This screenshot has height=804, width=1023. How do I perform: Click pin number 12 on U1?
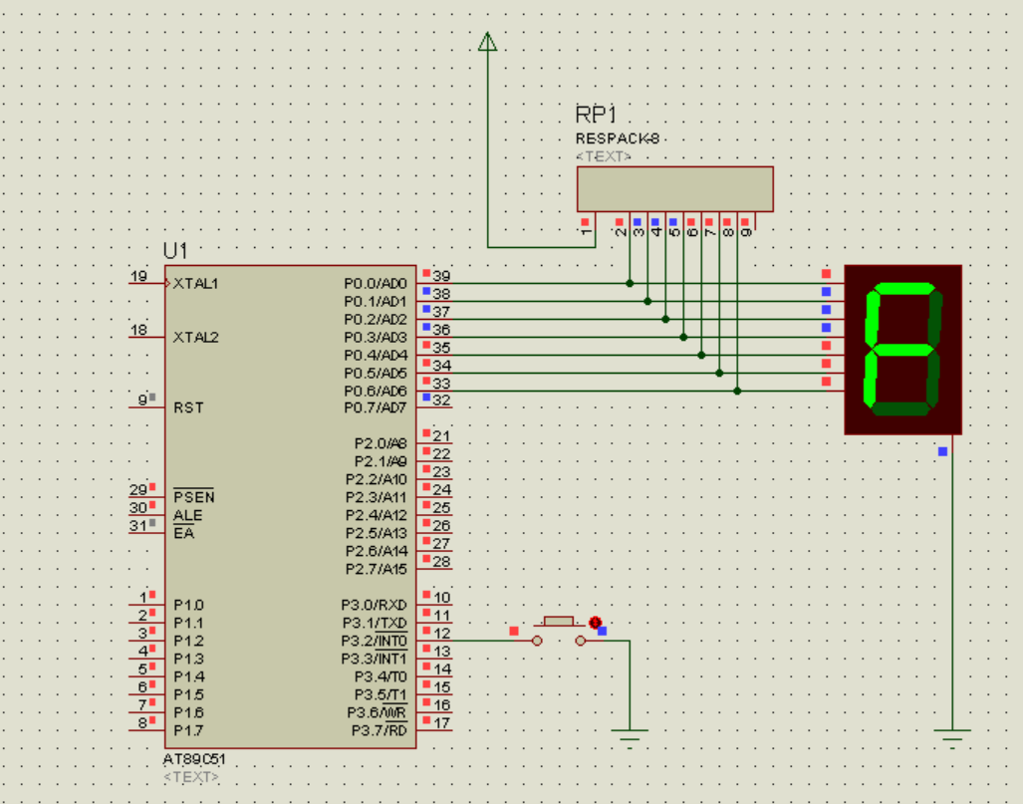pos(441,633)
